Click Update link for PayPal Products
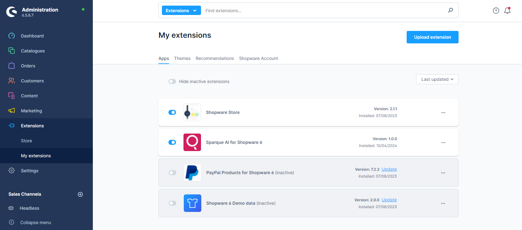Image resolution: width=522 pixels, height=230 pixels. [x=389, y=169]
